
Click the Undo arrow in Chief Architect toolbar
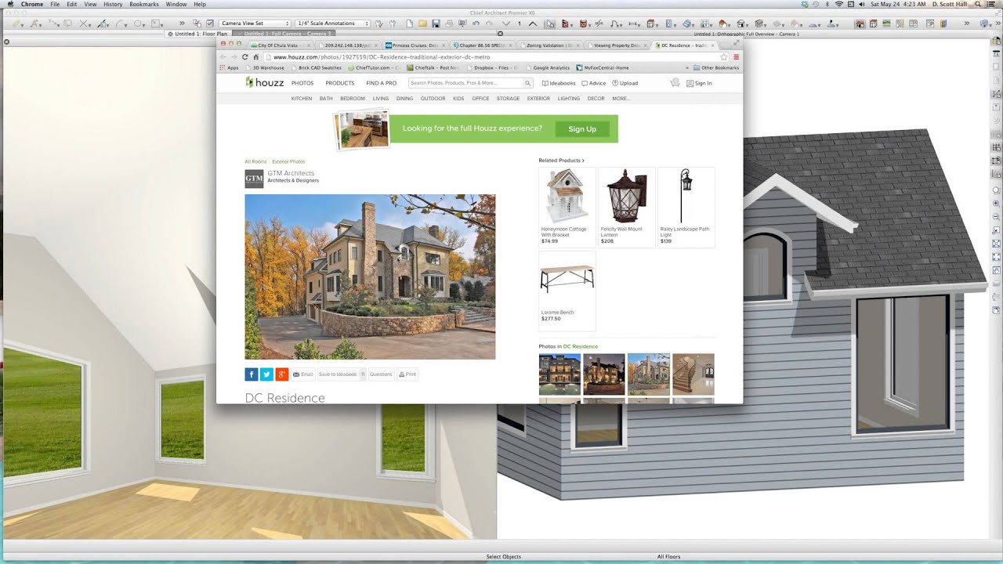click(x=476, y=23)
